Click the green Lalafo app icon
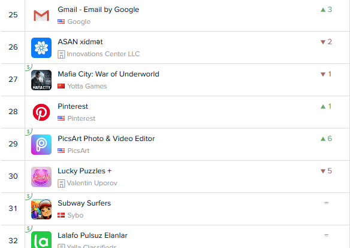 click(x=41, y=240)
